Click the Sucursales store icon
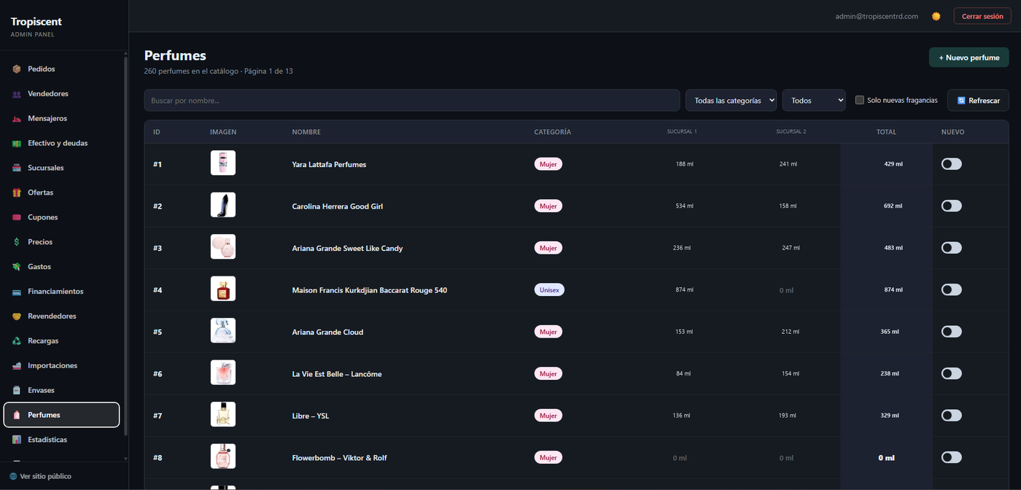This screenshot has width=1021, height=490. click(x=16, y=168)
